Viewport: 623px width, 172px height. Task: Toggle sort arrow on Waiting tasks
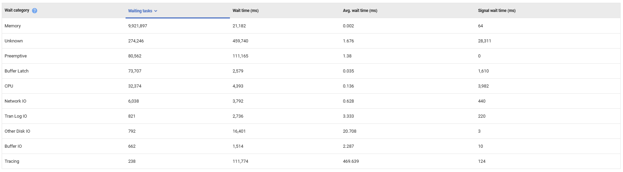[156, 11]
